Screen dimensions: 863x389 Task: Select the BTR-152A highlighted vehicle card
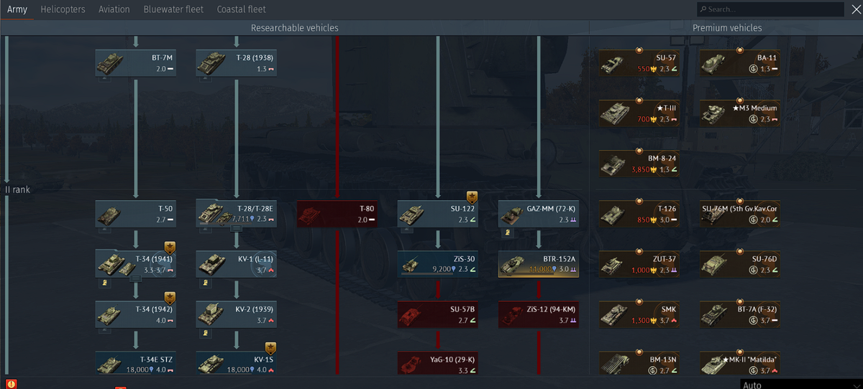539,263
